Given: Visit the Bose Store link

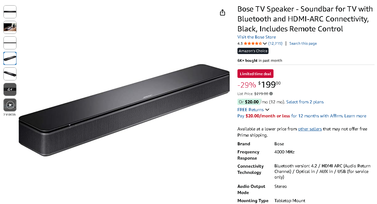Looking at the screenshot, I should tap(256, 37).
